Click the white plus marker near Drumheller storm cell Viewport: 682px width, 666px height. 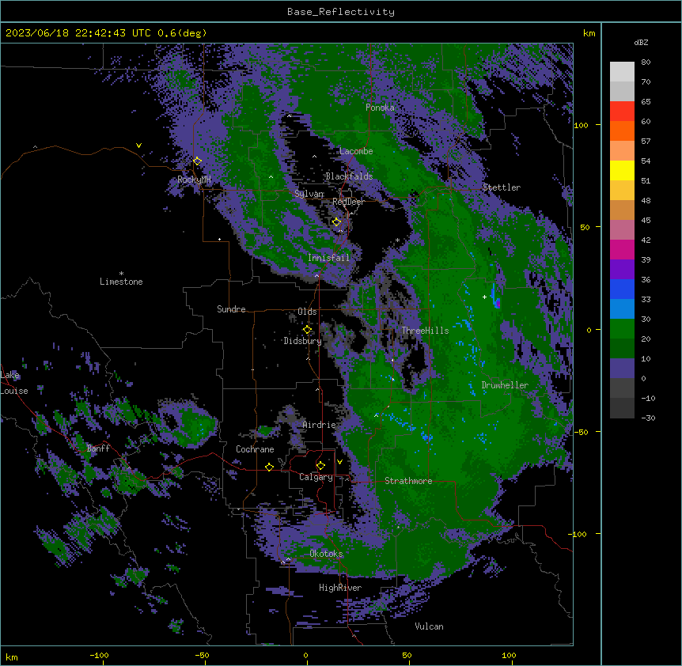[x=484, y=297]
